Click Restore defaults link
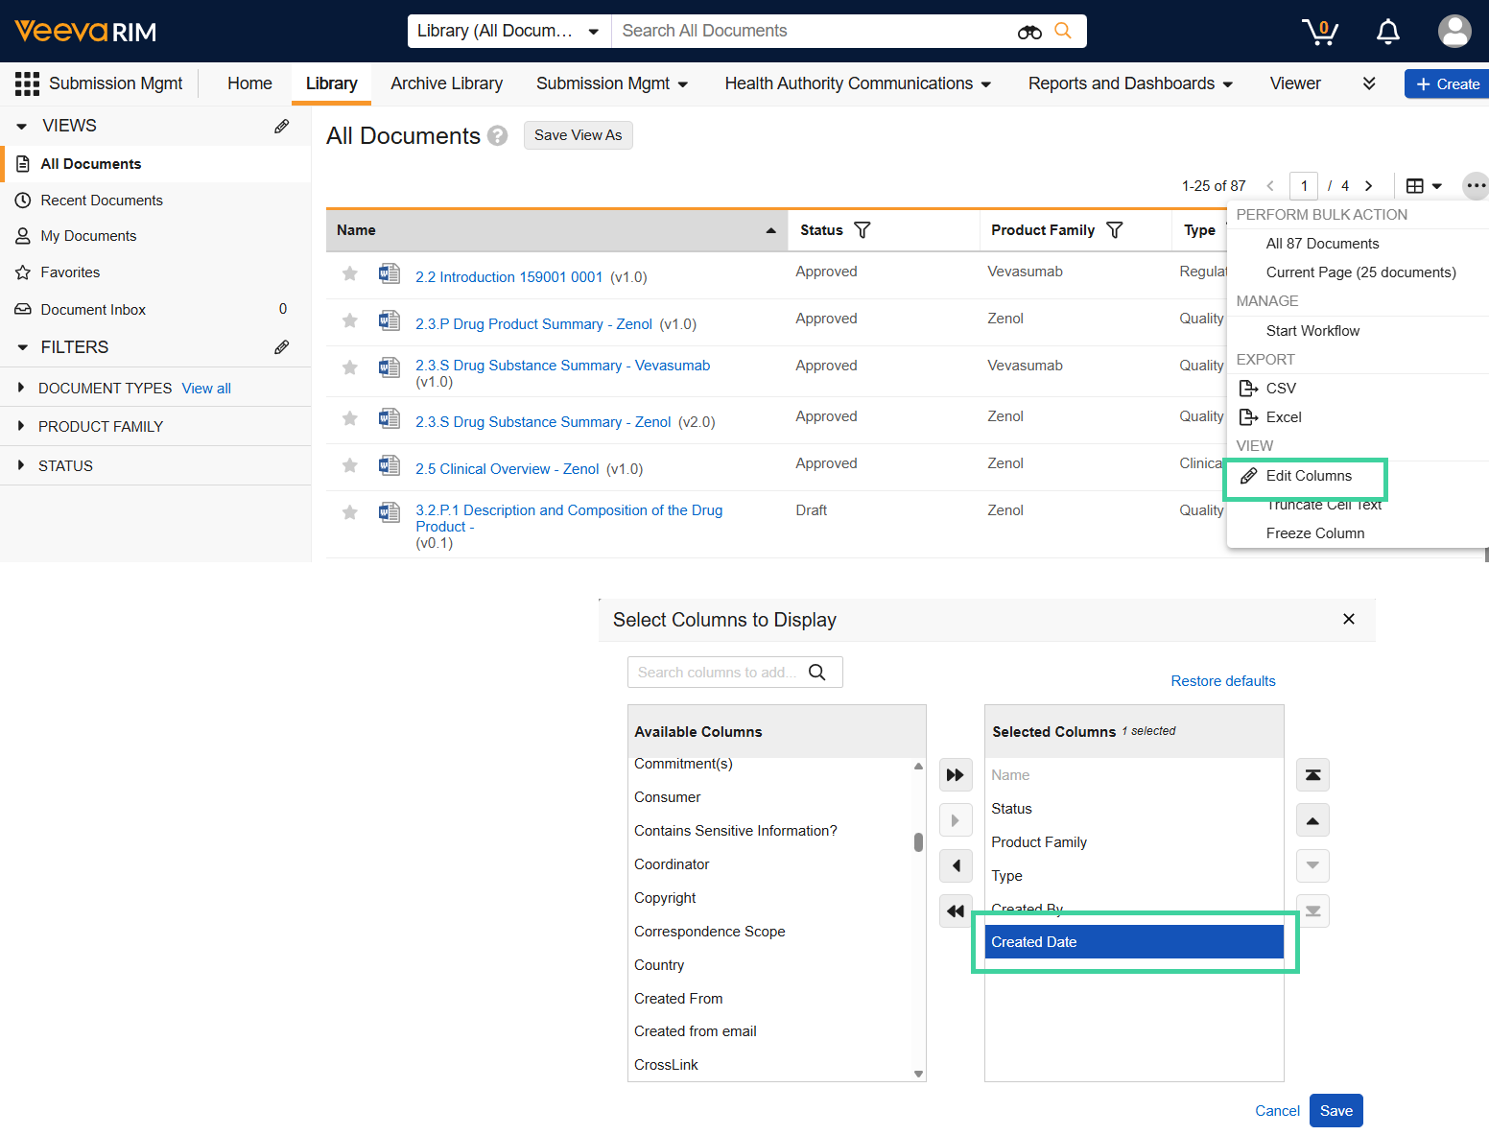Screen dimensions: 1489x1135 tap(1223, 681)
